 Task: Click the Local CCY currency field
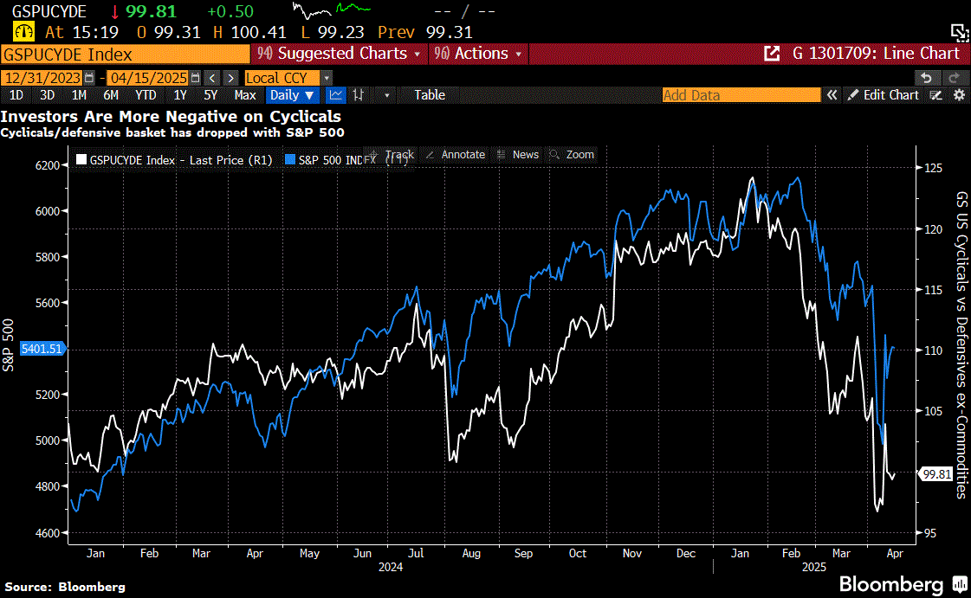pyautogui.click(x=282, y=78)
